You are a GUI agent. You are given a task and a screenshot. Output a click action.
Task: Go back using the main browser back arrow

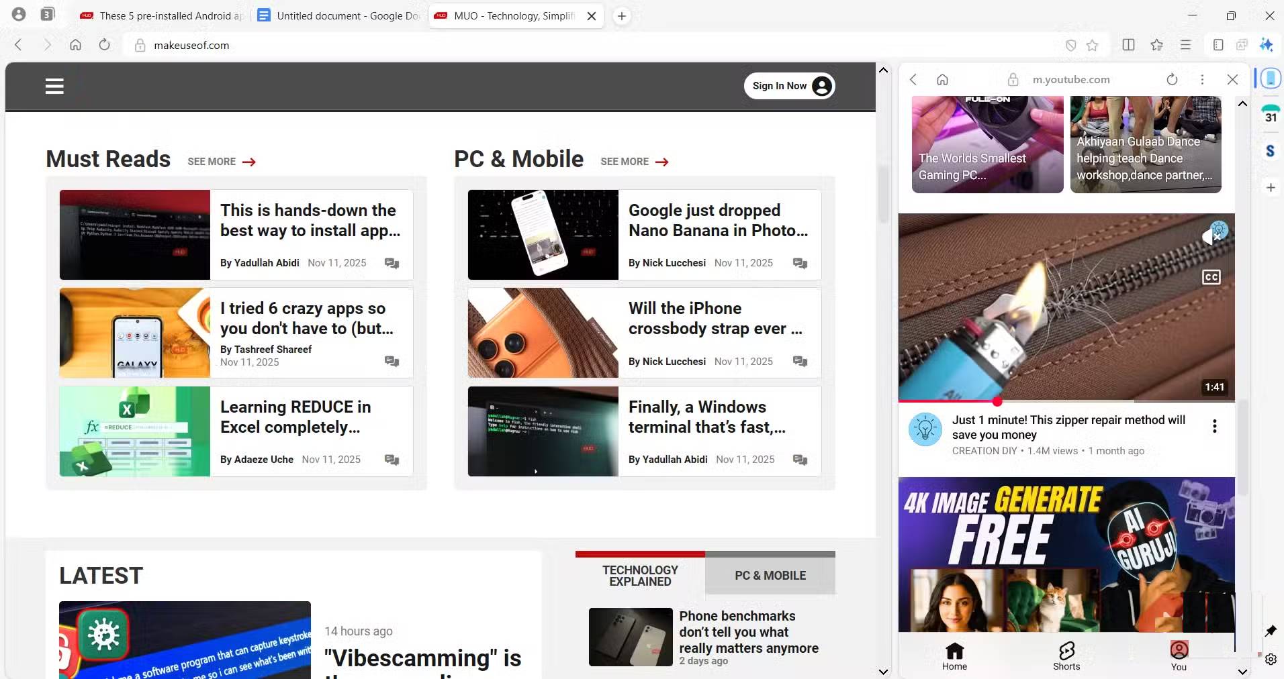tap(19, 45)
